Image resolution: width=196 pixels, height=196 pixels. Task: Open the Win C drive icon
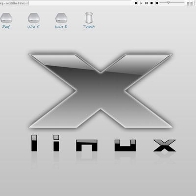(x=34, y=18)
